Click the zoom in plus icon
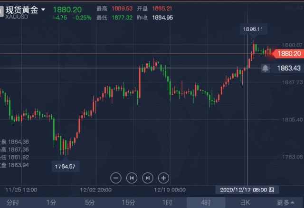 163,178
